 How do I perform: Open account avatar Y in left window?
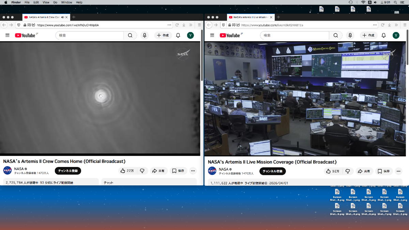tap(191, 35)
